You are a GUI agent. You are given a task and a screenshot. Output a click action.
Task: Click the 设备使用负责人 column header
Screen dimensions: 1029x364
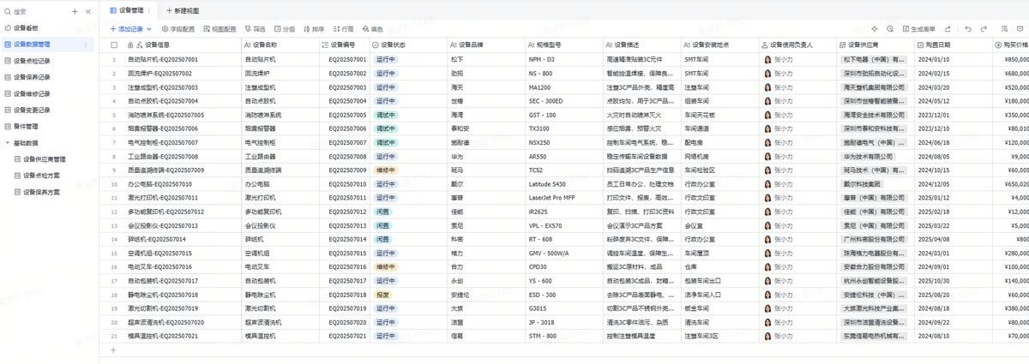pyautogui.click(x=797, y=44)
